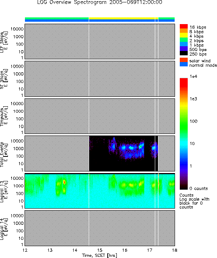Click the '17' time axis tick label
Image resolution: width=217 pixels, height=258 pixels.
[x=150, y=250]
